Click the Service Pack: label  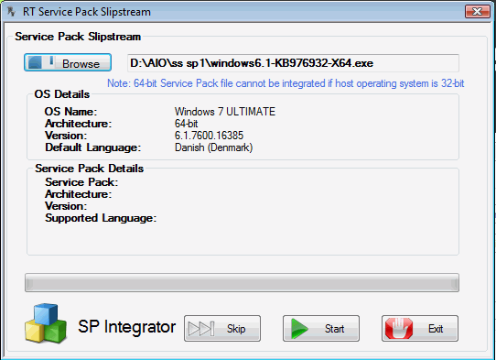(81, 182)
